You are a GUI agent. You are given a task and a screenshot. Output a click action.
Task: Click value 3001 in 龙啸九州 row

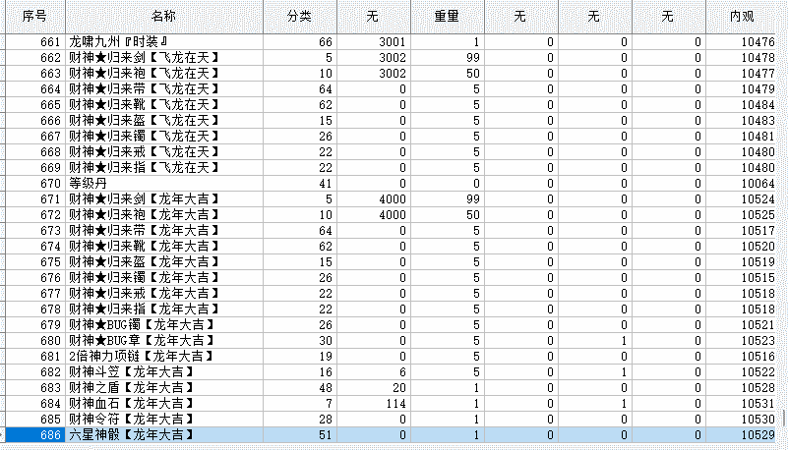(374, 41)
